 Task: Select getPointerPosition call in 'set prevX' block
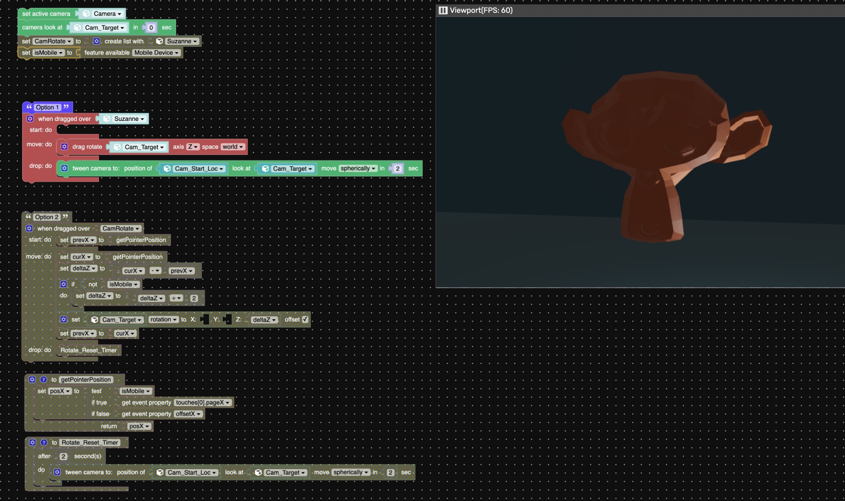(x=141, y=240)
